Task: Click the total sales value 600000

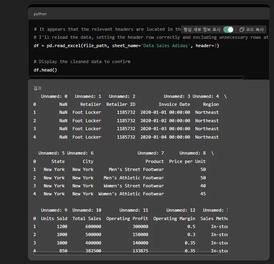Action: point(93,226)
